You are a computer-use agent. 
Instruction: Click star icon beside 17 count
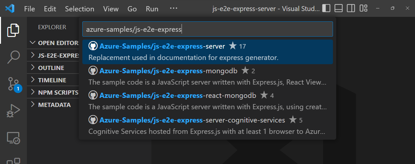tap(233, 46)
